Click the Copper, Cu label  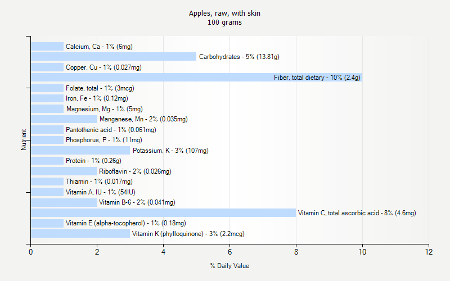click(x=103, y=67)
